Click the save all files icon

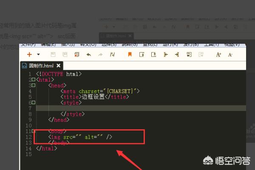pyautogui.click(x=65, y=54)
